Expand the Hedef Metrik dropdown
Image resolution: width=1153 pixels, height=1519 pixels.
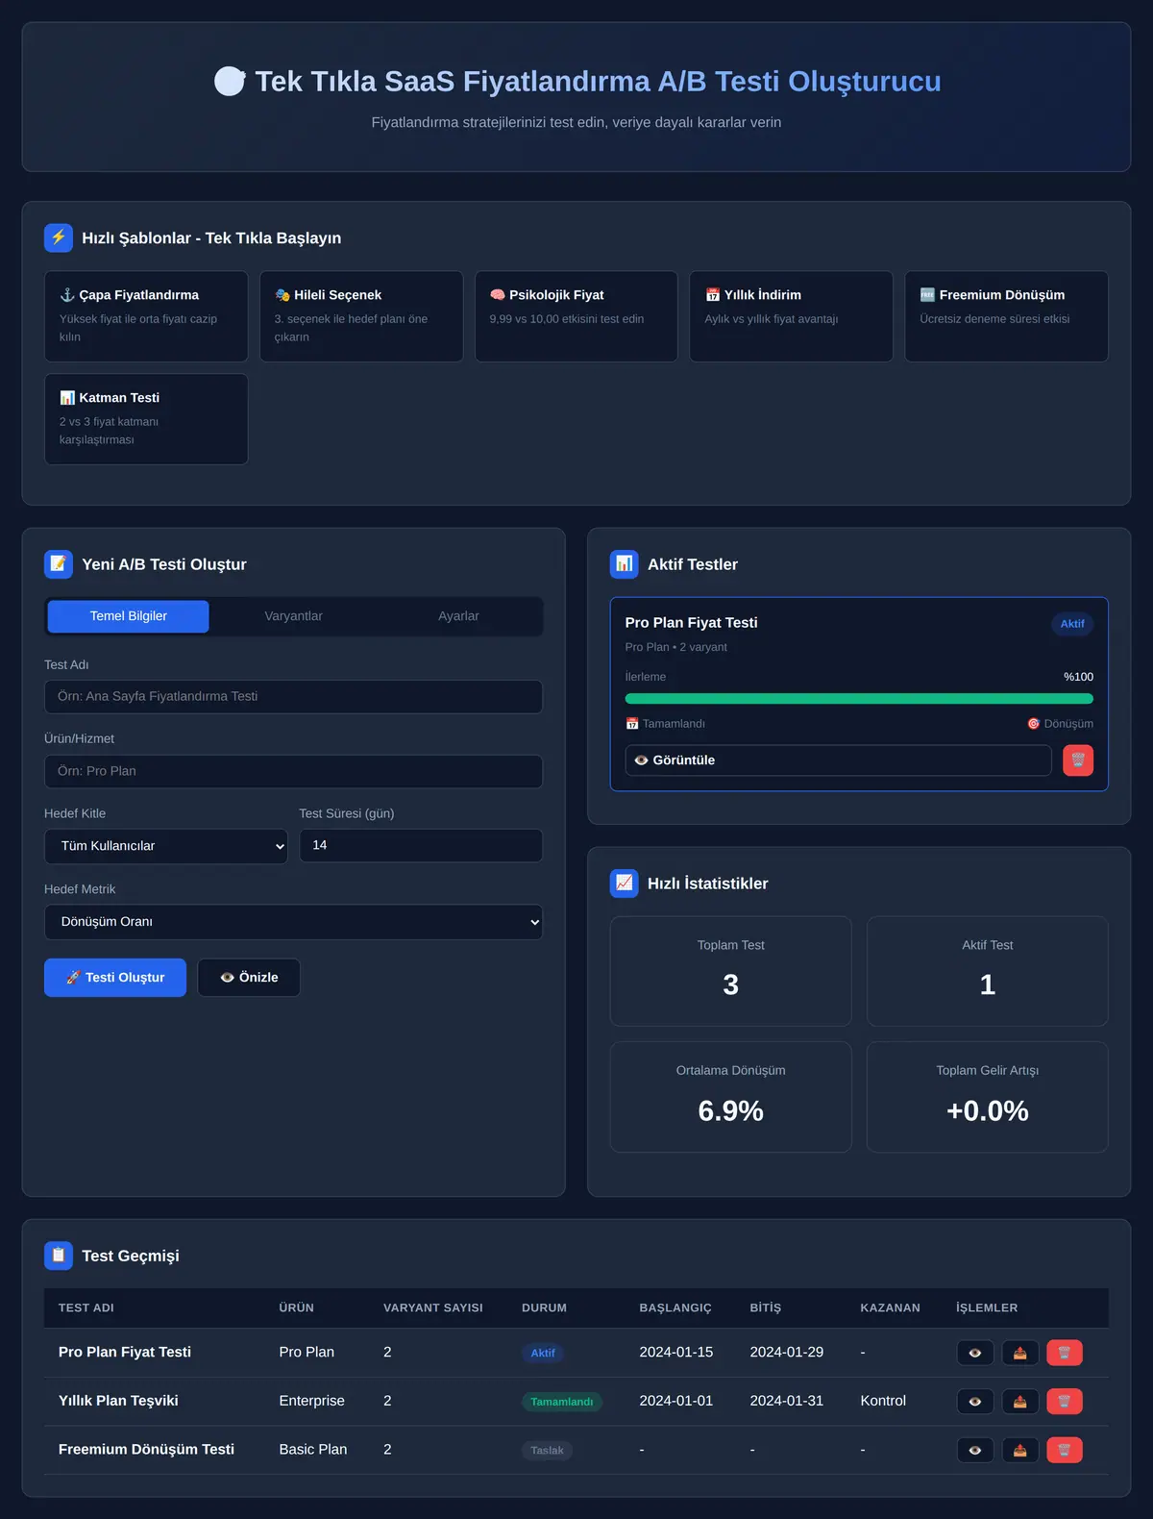[293, 922]
